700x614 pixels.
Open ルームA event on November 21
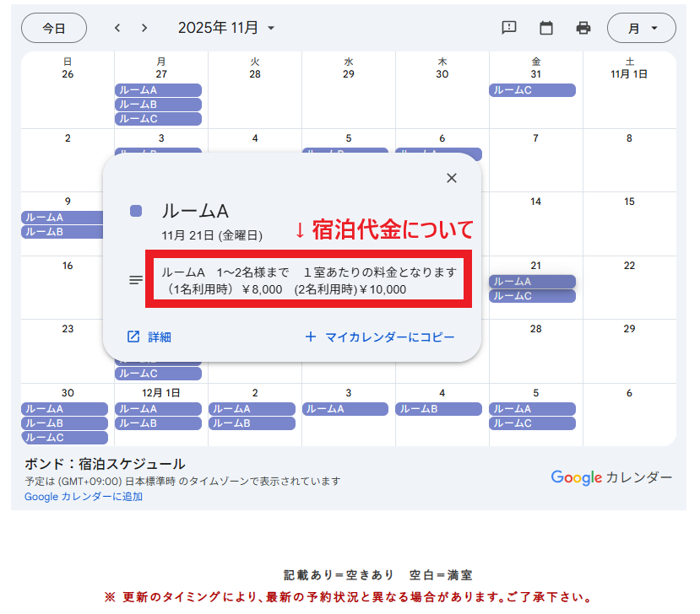(532, 282)
